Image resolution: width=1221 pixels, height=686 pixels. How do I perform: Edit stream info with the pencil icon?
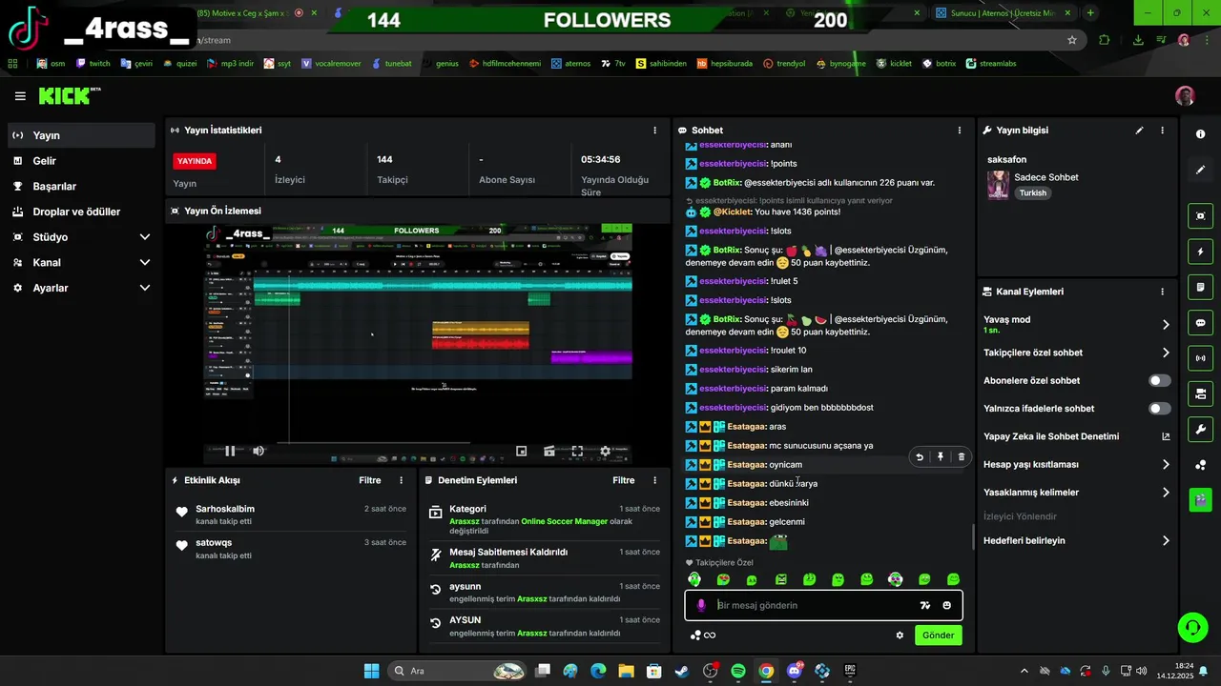pyautogui.click(x=1139, y=131)
